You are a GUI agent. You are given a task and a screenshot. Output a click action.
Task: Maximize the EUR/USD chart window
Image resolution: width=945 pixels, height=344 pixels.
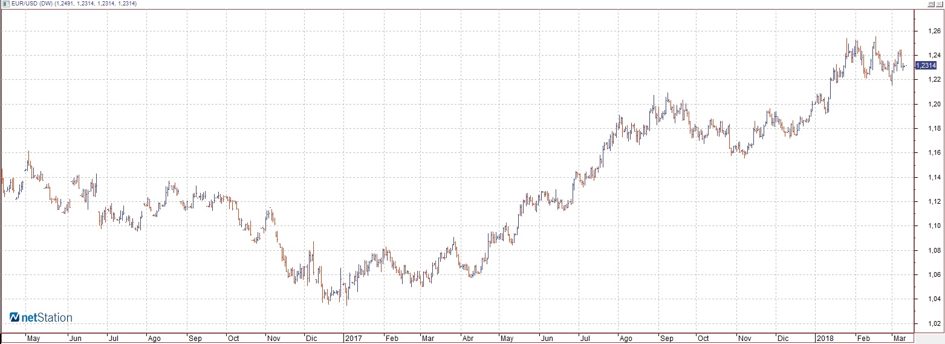(x=931, y=4)
